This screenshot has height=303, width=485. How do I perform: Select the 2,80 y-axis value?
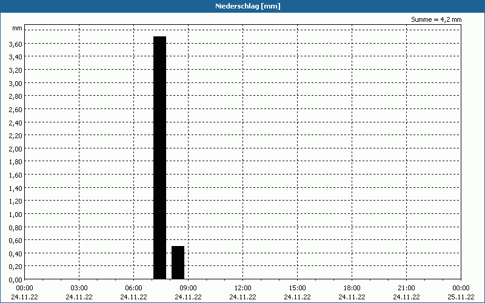pyautogui.click(x=16, y=96)
